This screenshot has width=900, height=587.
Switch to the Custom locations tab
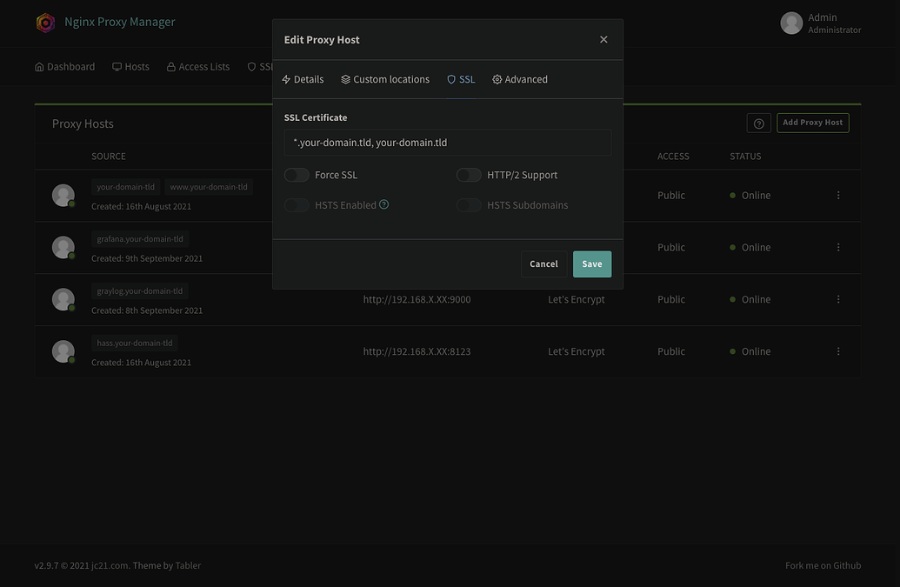pyautogui.click(x=390, y=78)
